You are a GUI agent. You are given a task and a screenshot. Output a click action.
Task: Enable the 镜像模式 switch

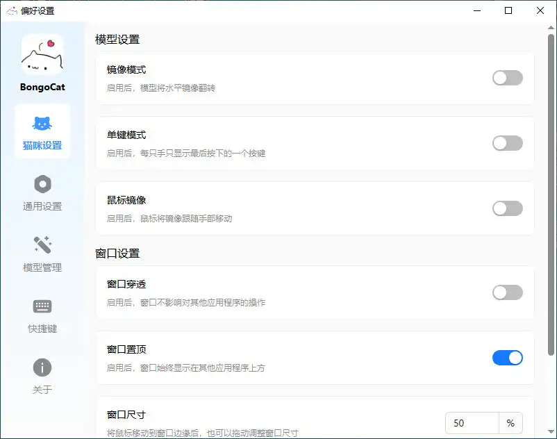(507, 78)
